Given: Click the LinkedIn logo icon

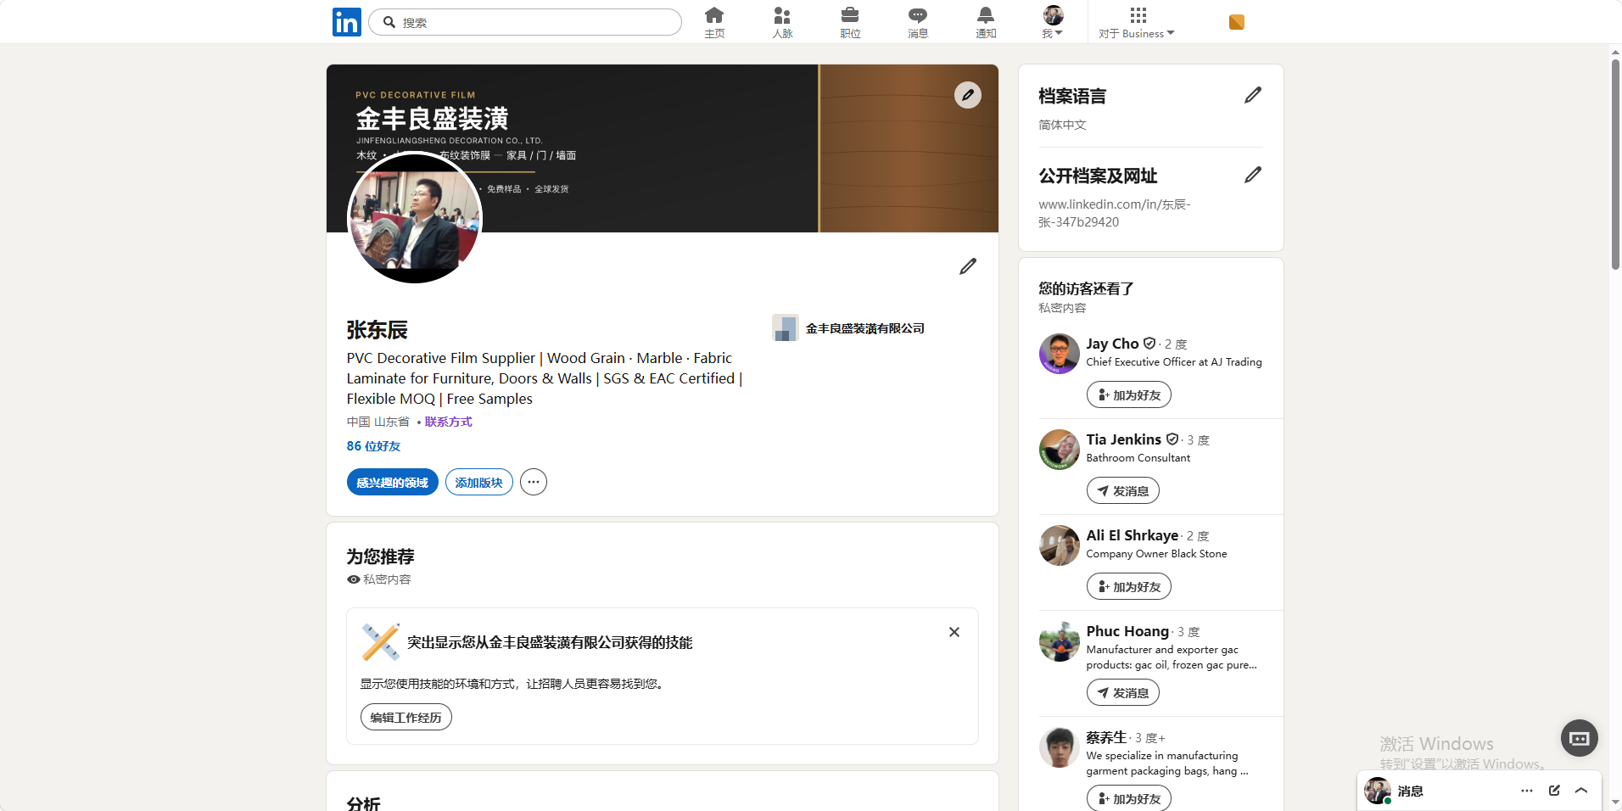Looking at the screenshot, I should [x=346, y=22].
